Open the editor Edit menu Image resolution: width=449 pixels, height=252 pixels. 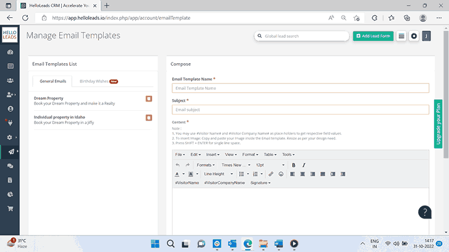pyautogui.click(x=195, y=155)
